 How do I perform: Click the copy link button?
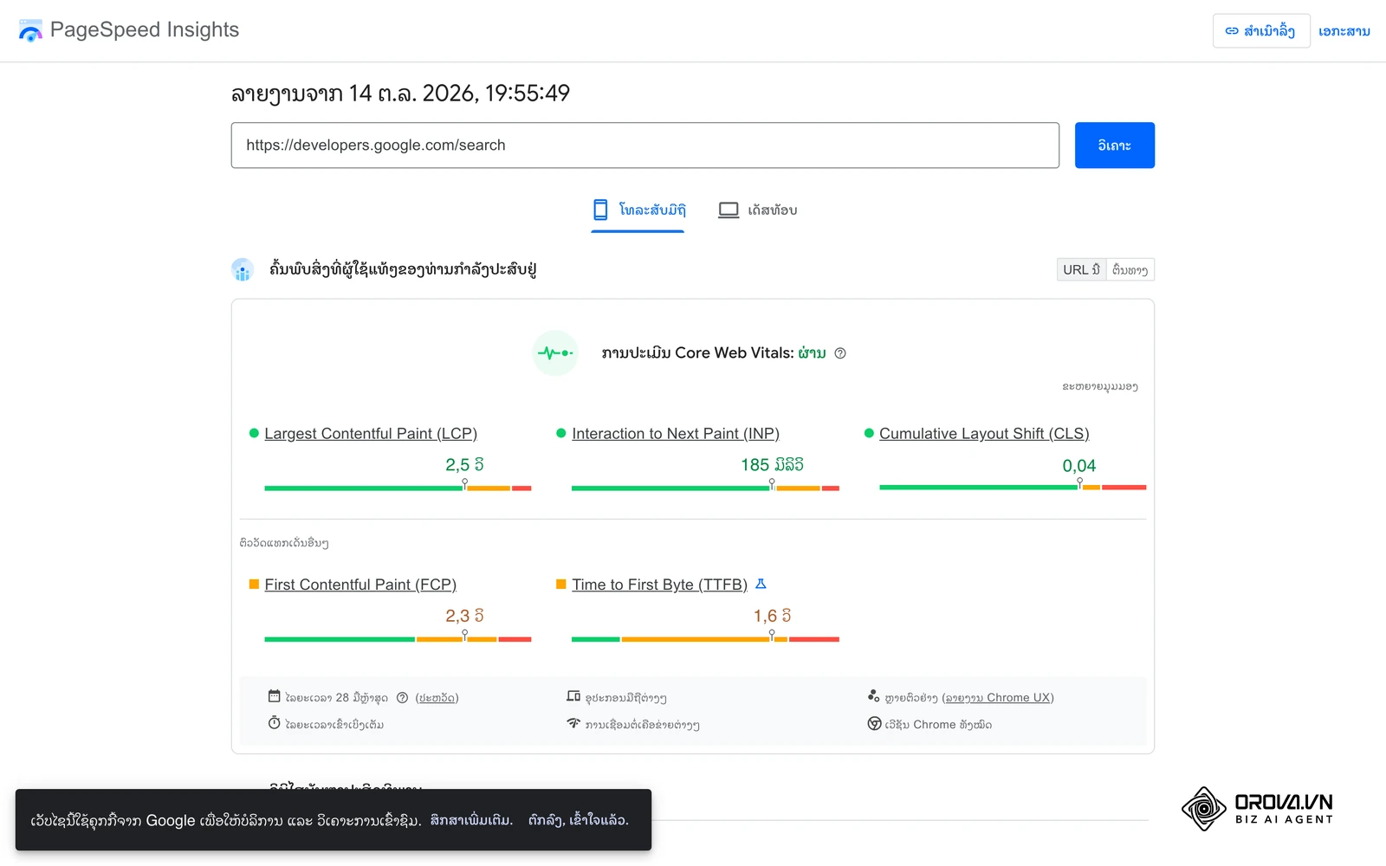tap(1260, 31)
